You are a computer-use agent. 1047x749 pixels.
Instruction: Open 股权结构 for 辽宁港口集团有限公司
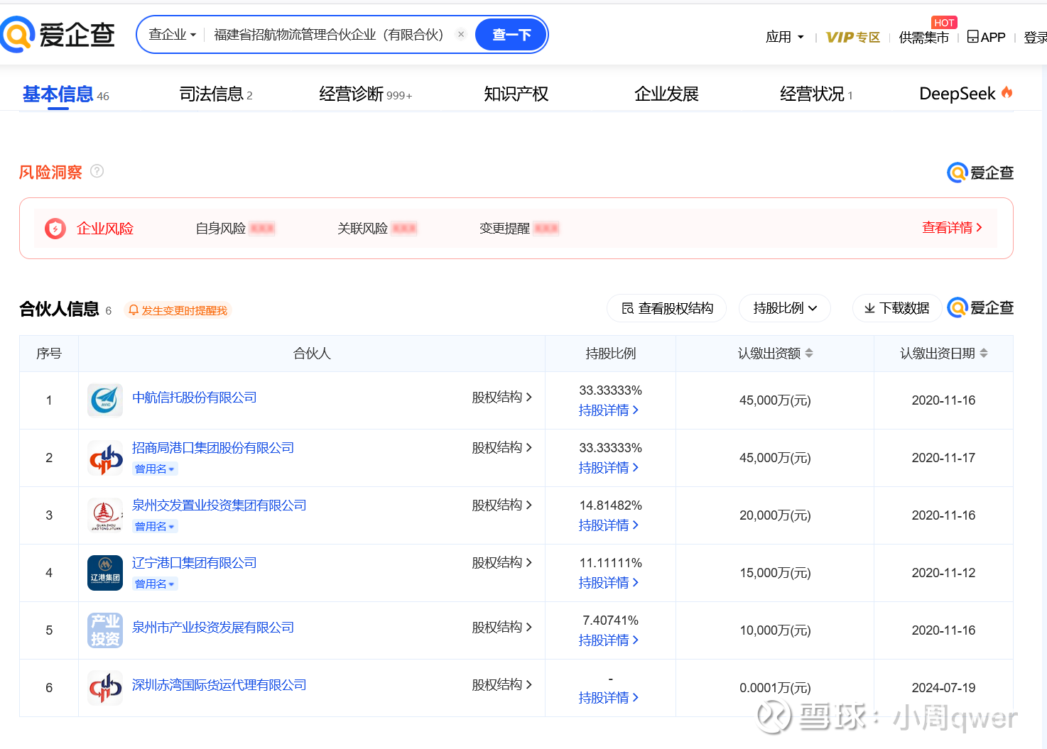502,562
